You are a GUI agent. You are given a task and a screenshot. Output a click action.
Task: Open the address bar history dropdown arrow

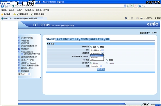(125, 6)
